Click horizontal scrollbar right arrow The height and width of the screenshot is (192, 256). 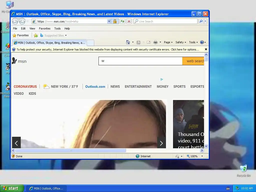pos(202,150)
